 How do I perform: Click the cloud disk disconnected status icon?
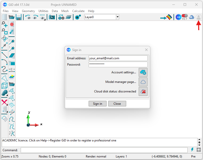(x=143, y=91)
